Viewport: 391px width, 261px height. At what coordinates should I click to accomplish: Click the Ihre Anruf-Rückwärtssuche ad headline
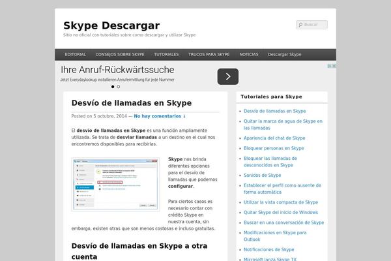point(117,70)
